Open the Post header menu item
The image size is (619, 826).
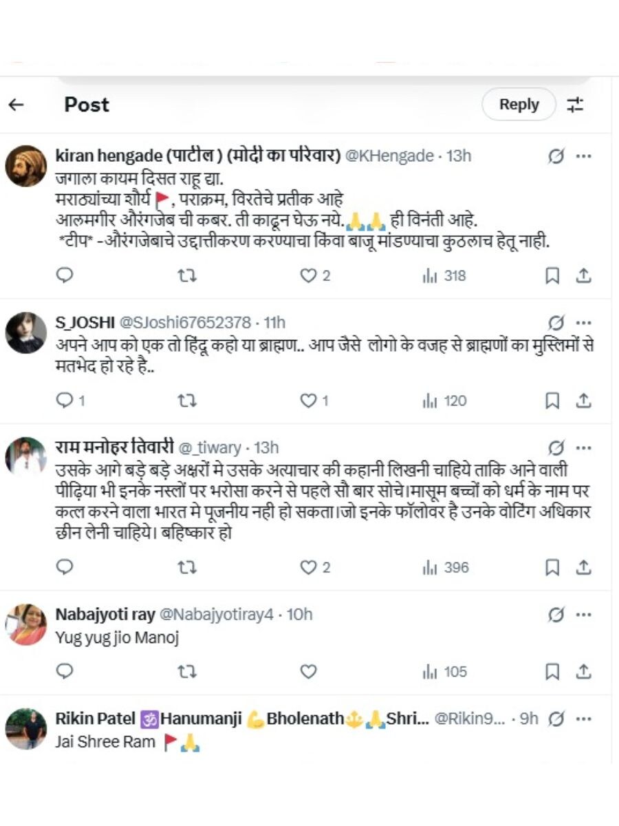pos(86,104)
